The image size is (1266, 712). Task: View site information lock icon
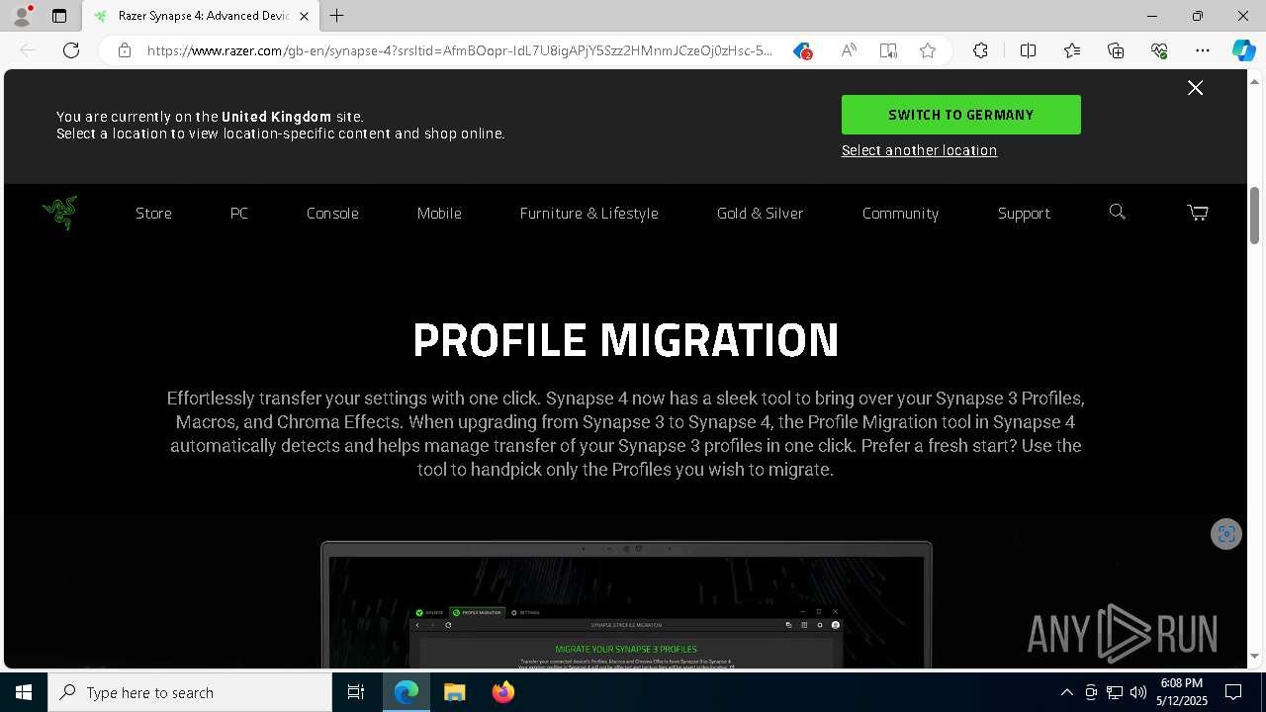point(125,50)
